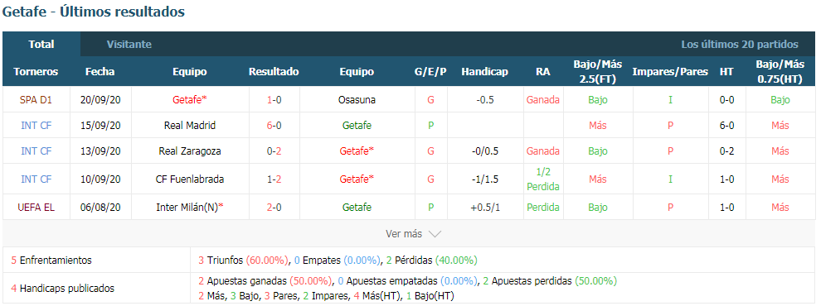Viewport: 821px width, 306px height.
Task: Click red Getafe* in 13/09/20 row
Action: [x=357, y=151]
